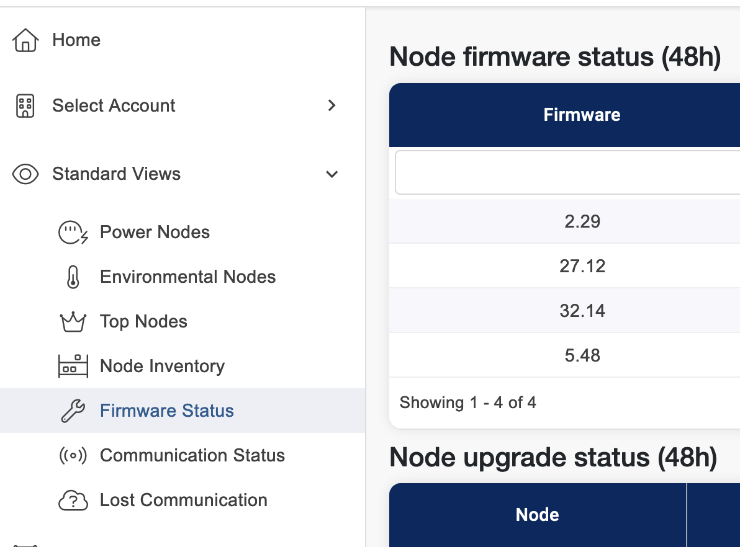The height and width of the screenshot is (547, 740).
Task: Select the firmware 27.12 row
Action: pyautogui.click(x=582, y=266)
